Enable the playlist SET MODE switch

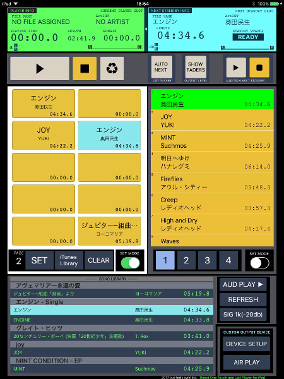259,263
